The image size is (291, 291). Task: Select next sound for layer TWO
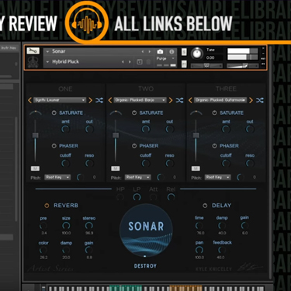171,100
